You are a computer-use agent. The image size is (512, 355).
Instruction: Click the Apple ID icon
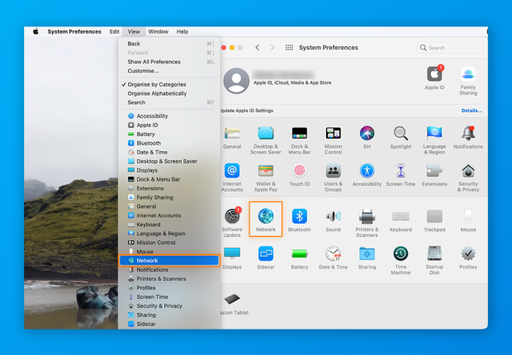tap(434, 74)
